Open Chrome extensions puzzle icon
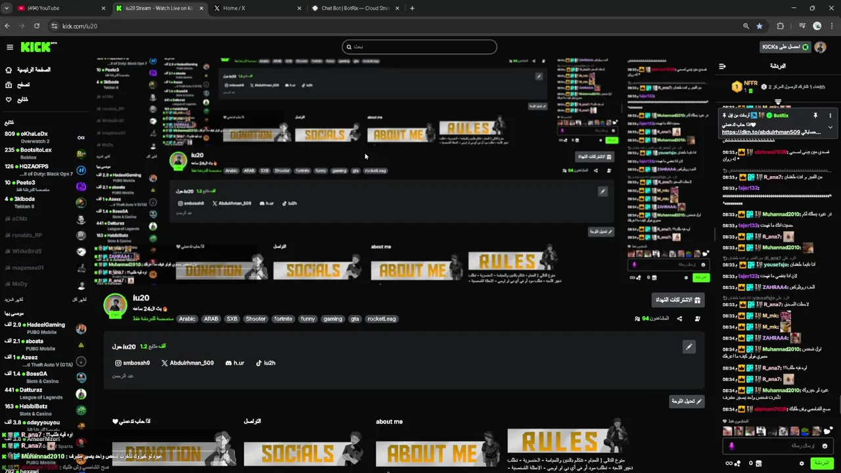The width and height of the screenshot is (841, 473). tap(781, 26)
